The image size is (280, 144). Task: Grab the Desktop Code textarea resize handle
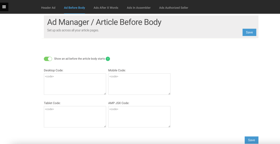coord(105,93)
